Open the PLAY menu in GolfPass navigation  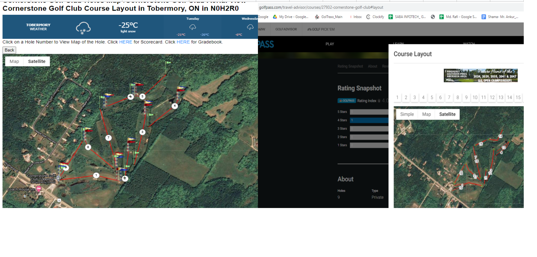tap(330, 44)
